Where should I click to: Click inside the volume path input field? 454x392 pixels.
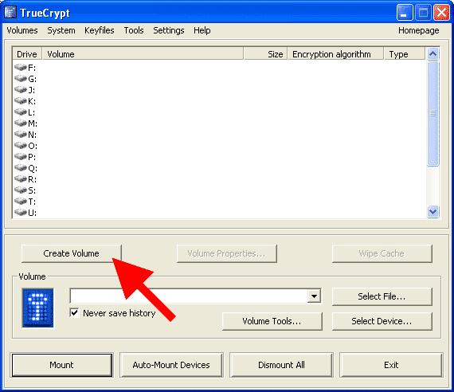pos(189,296)
